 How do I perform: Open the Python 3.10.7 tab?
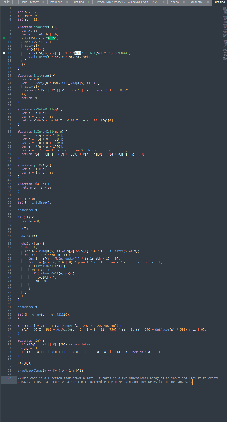tap(127, 2)
